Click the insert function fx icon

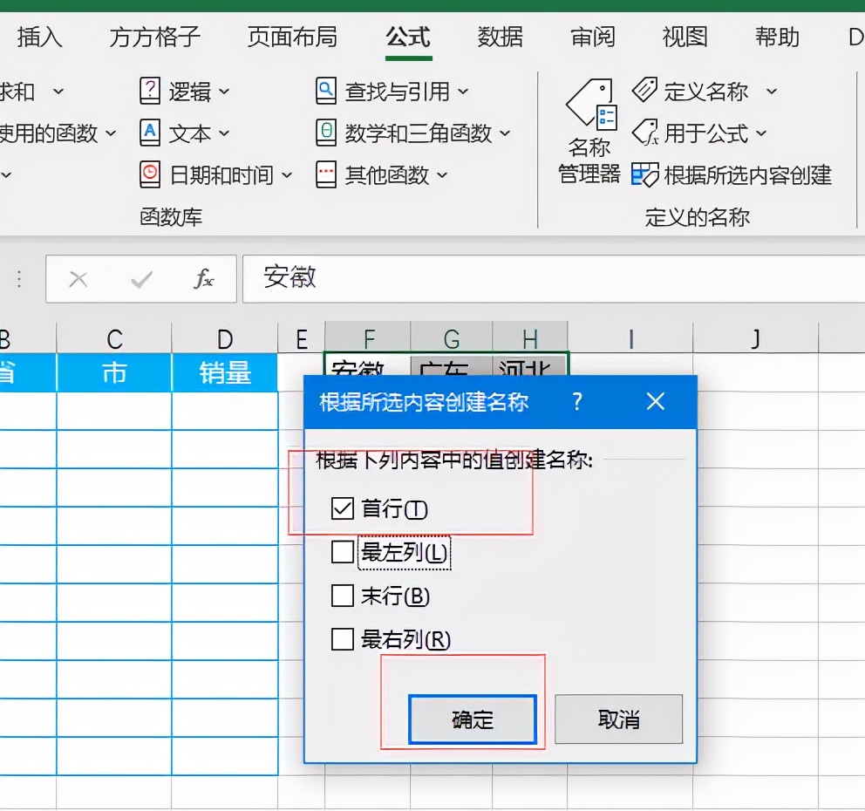(x=203, y=278)
